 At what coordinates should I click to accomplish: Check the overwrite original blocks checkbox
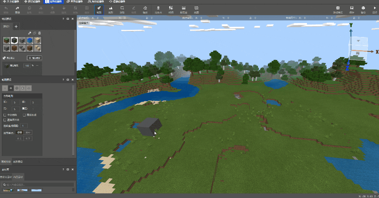click(5, 120)
